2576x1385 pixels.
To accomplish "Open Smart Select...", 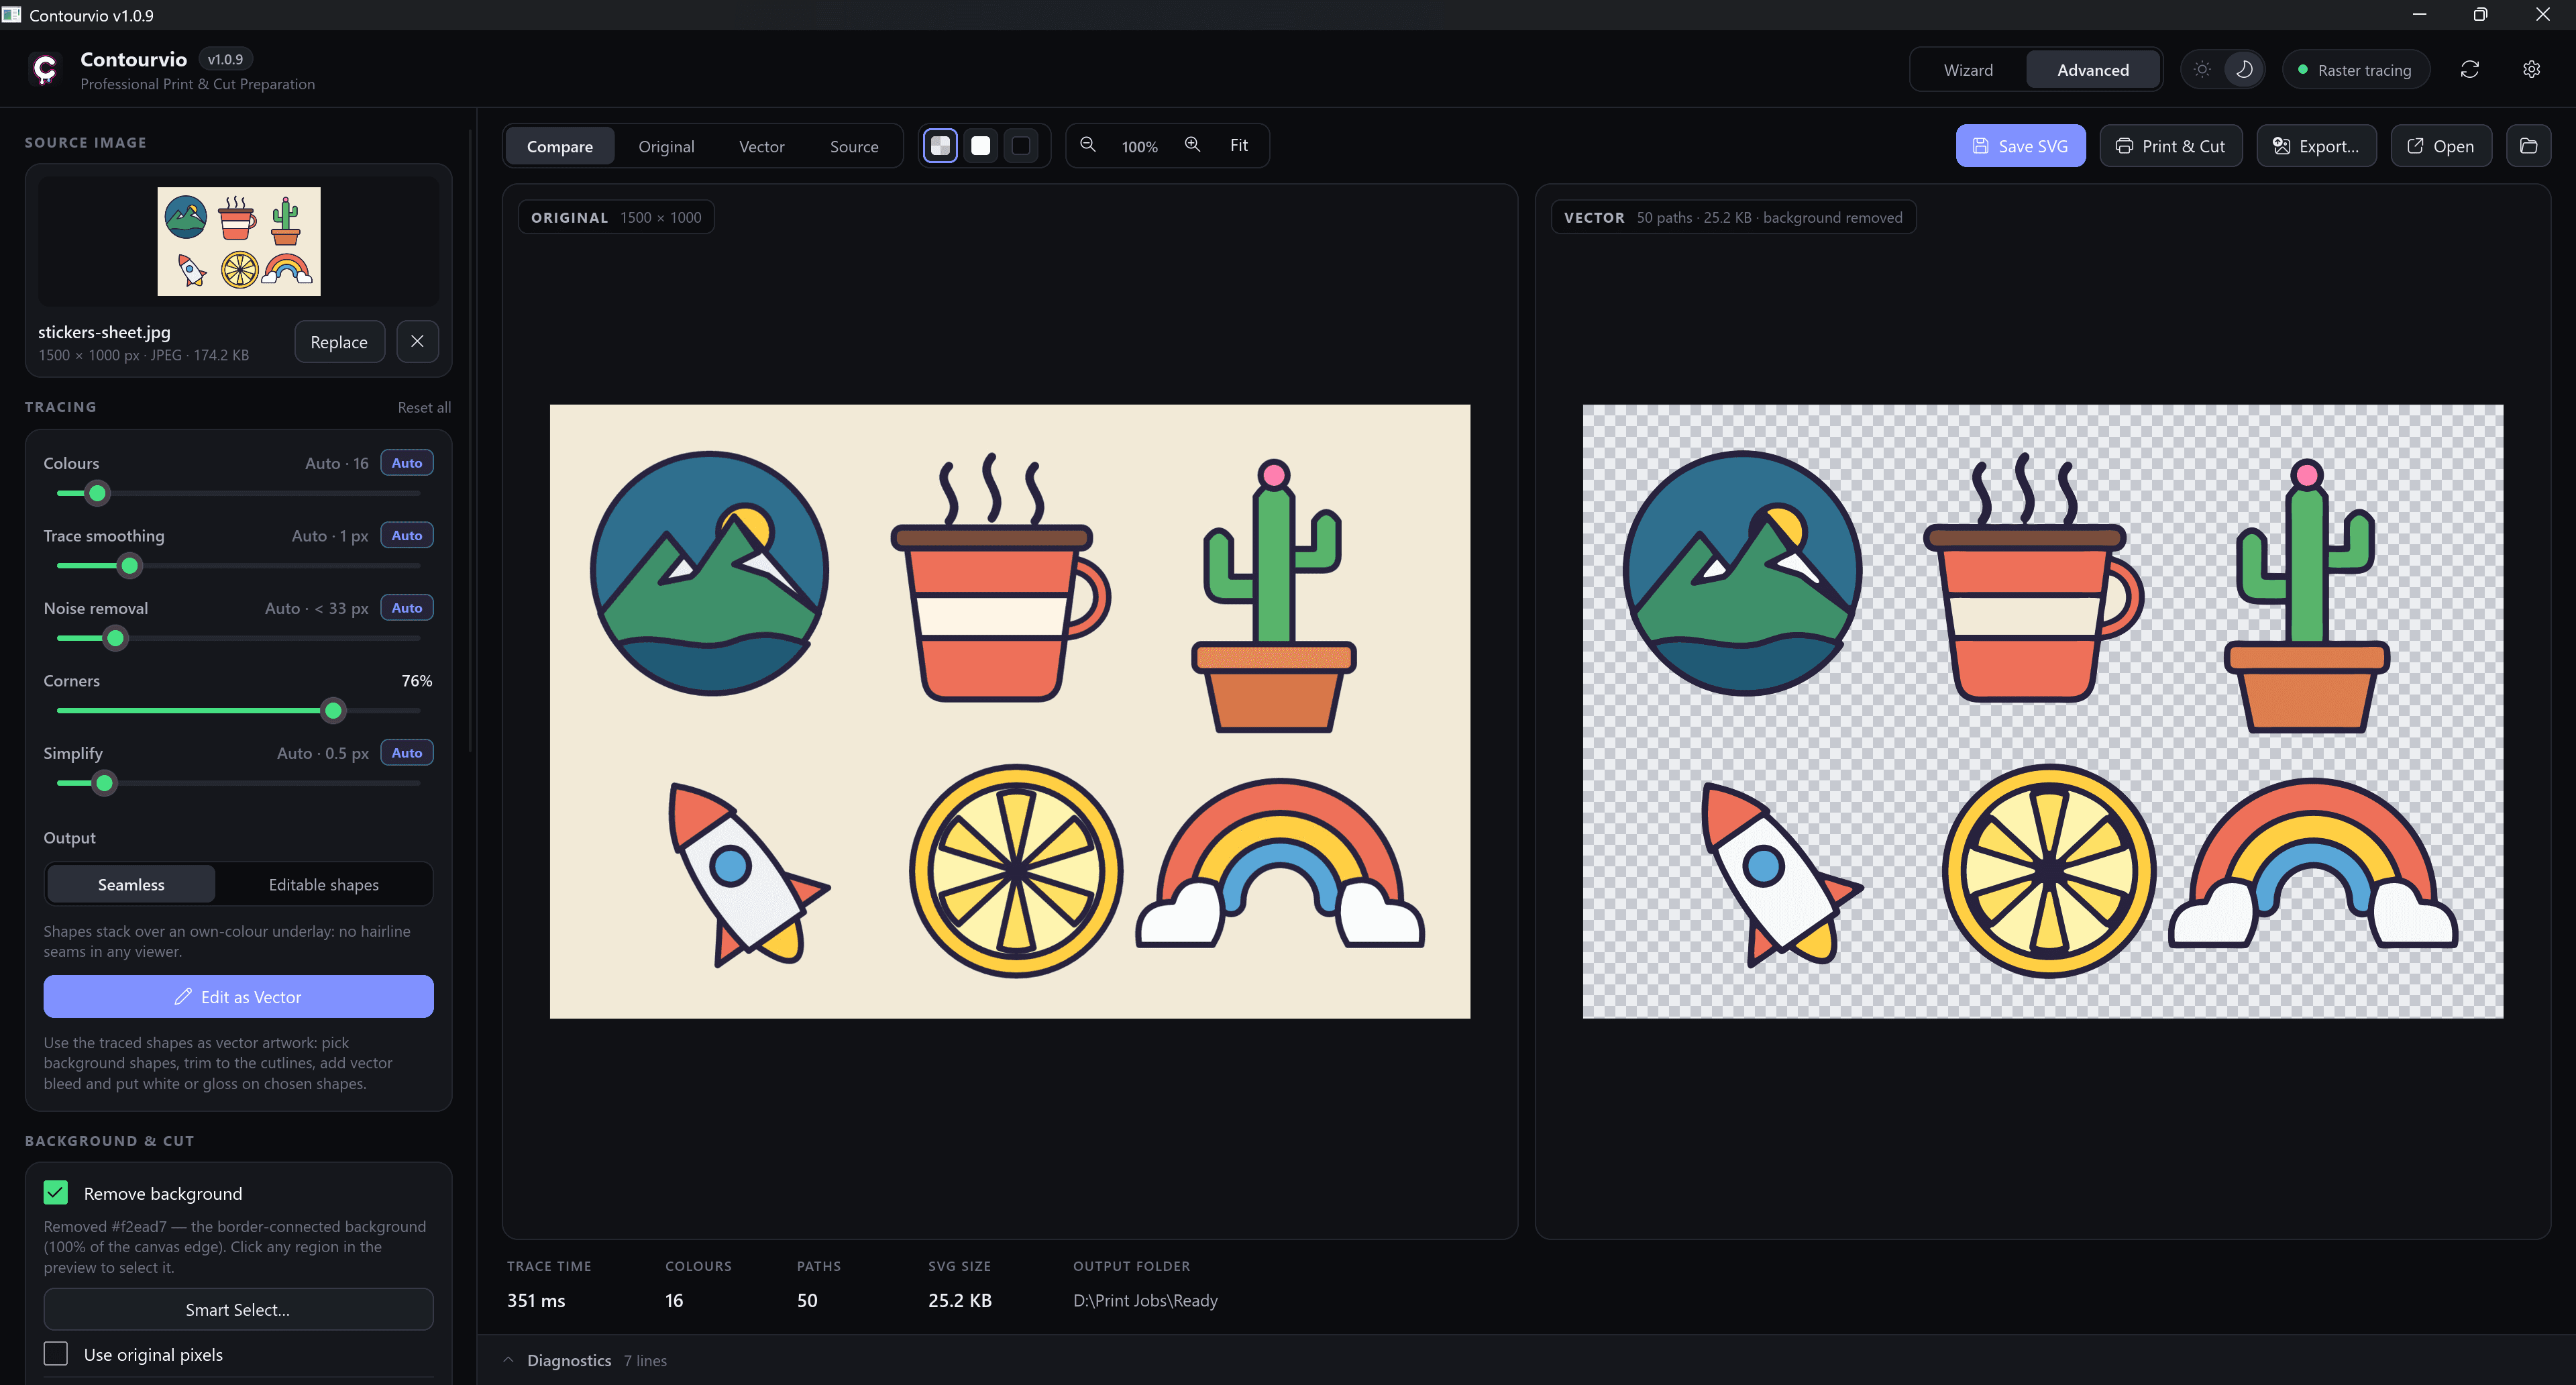I will tap(238, 1310).
